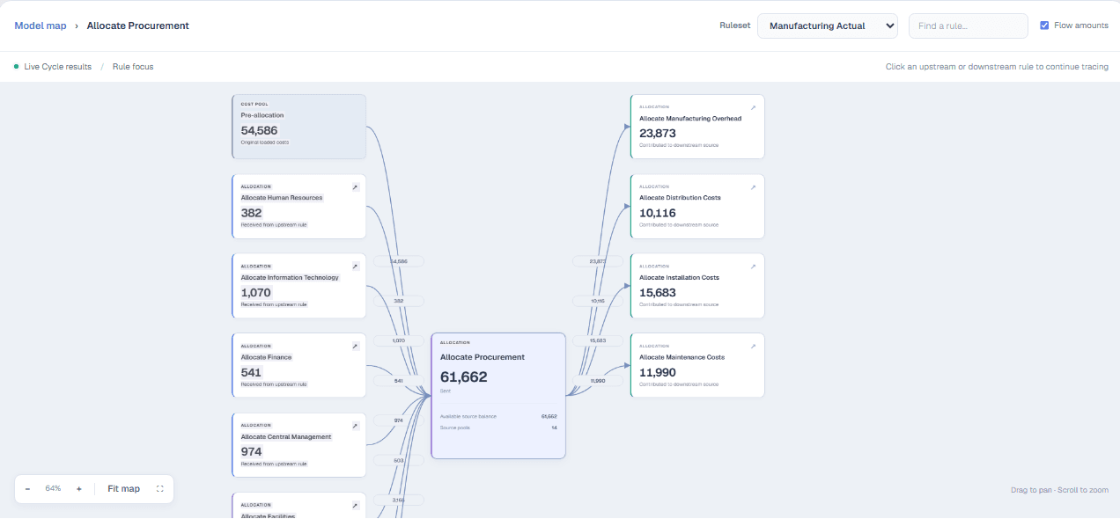Click the 382 flow amount label
1120x519 pixels.
click(x=399, y=301)
